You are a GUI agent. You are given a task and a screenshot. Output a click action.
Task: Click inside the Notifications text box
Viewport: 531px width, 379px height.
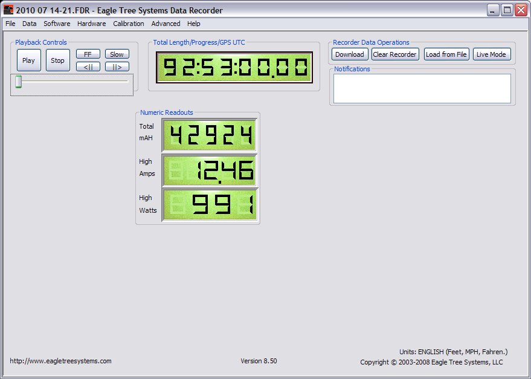tap(422, 88)
